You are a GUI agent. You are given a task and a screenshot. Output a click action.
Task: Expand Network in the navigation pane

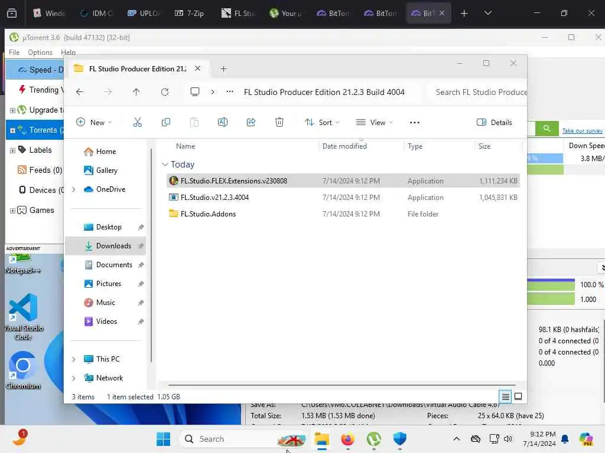pyautogui.click(x=73, y=378)
